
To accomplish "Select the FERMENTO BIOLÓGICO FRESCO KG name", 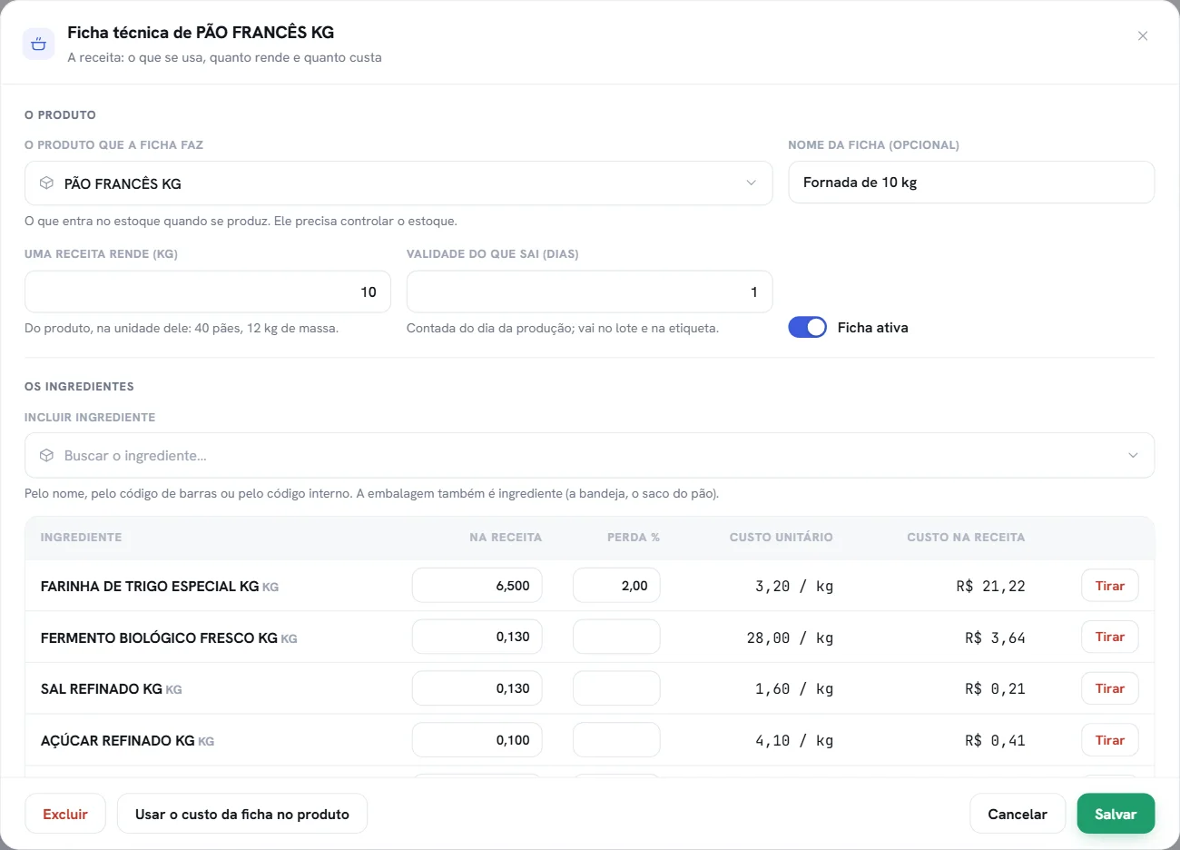I will click(x=159, y=638).
